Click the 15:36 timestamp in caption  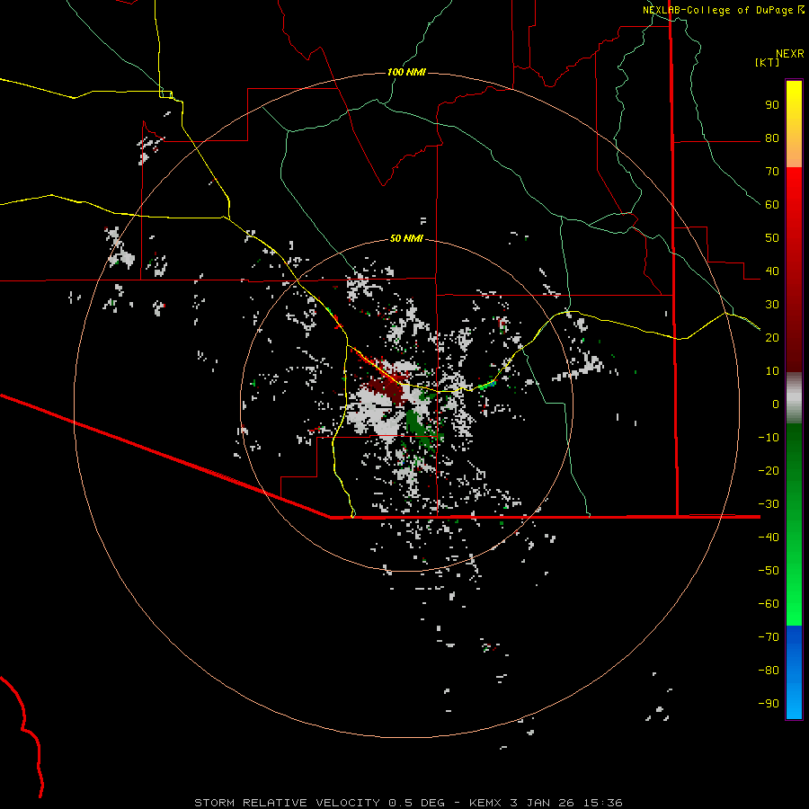pos(602,803)
